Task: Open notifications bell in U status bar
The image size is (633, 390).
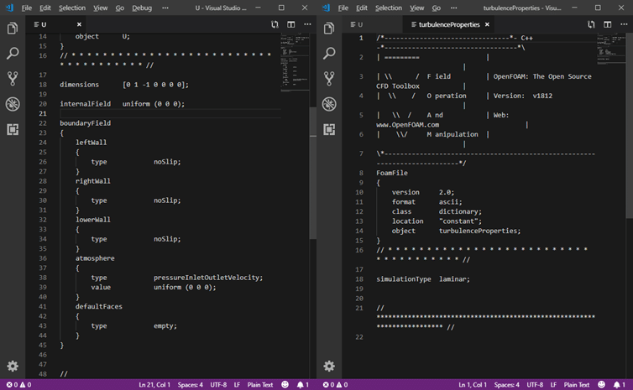Action: point(303,385)
